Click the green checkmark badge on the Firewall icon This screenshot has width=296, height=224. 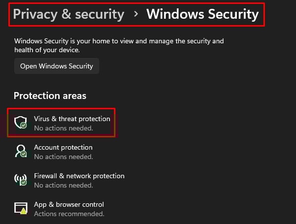coord(23,183)
